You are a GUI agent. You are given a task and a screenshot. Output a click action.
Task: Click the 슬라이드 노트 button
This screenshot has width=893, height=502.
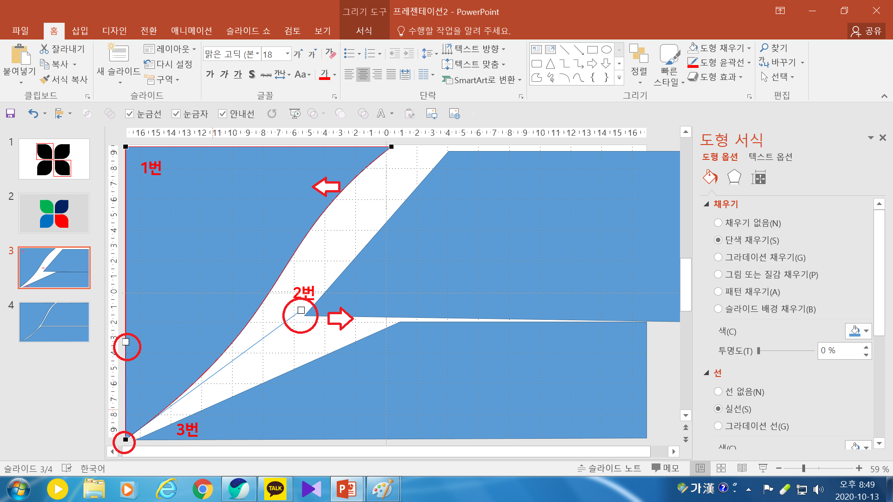[609, 468]
